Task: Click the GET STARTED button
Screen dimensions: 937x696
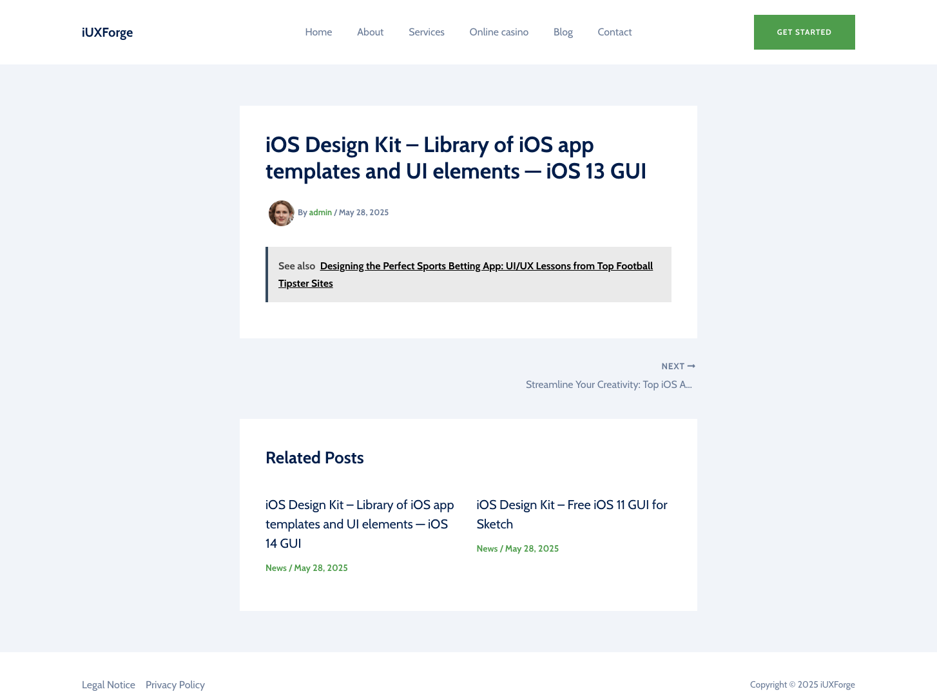Action: (804, 32)
